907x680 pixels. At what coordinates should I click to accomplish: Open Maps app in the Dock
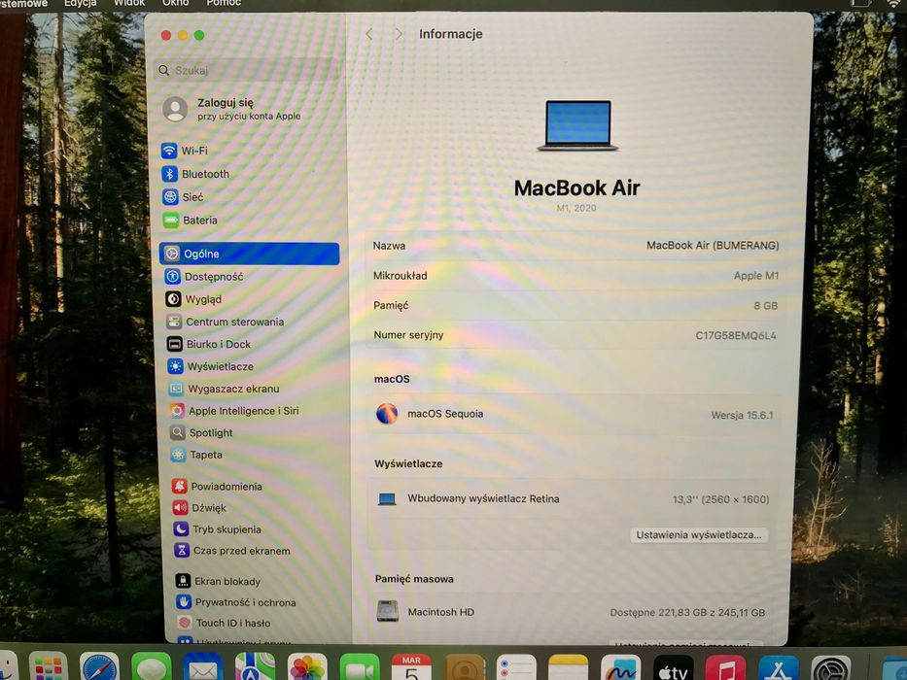tap(255, 668)
